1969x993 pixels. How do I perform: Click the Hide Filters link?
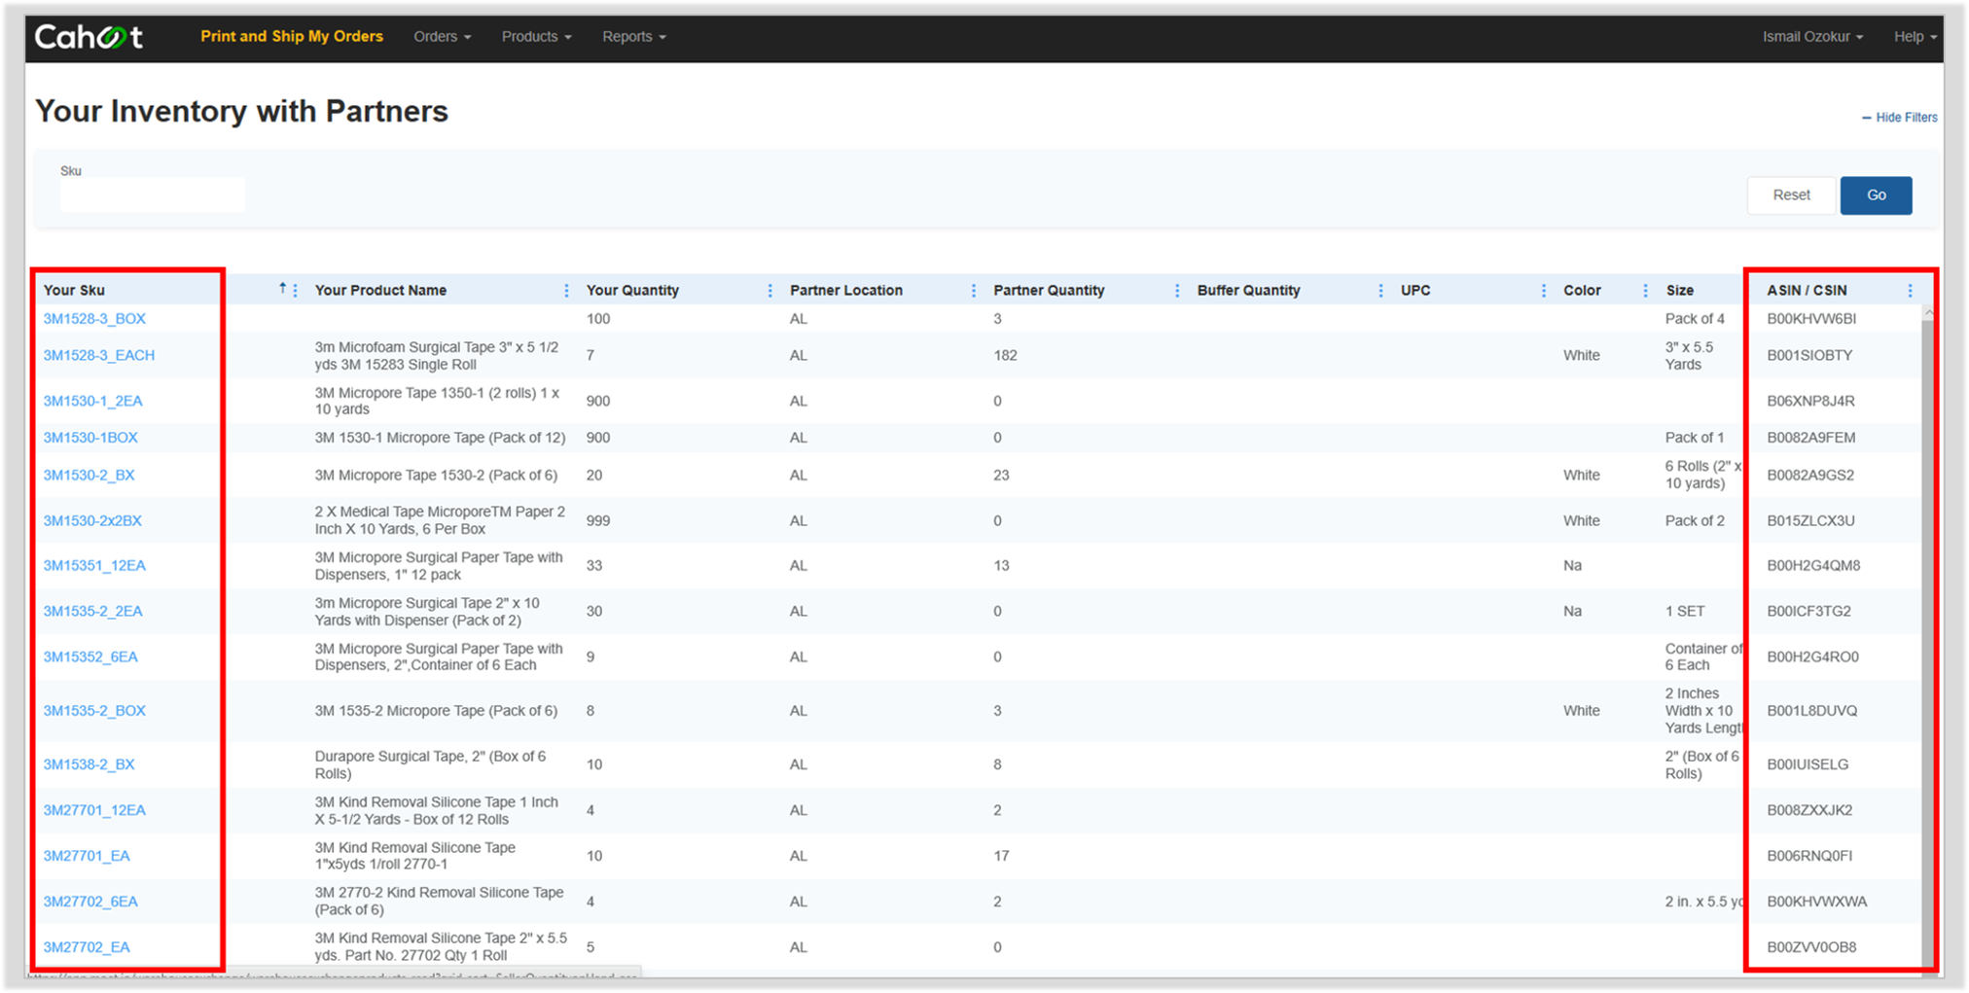[1899, 118]
